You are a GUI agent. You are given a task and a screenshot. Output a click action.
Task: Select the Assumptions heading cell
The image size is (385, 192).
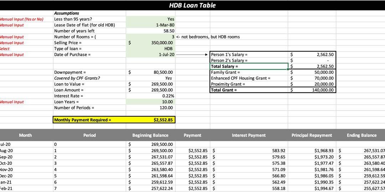point(89,13)
